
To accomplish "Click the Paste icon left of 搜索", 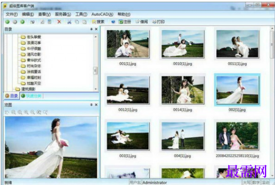I will (x=85, y=22).
